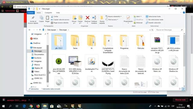Go back with navigation back arrow
The image size is (193, 109).
pos(30,30)
